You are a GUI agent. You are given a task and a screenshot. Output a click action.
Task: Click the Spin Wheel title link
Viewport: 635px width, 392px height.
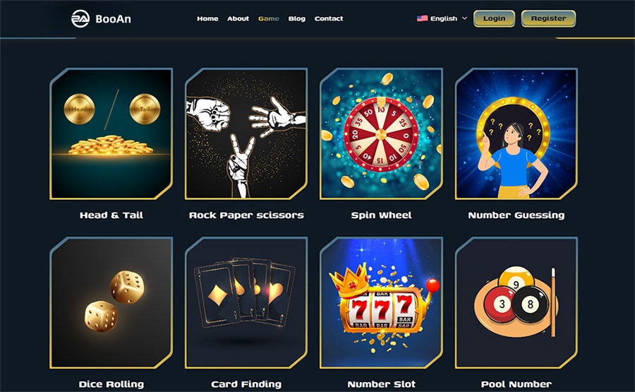click(x=381, y=215)
